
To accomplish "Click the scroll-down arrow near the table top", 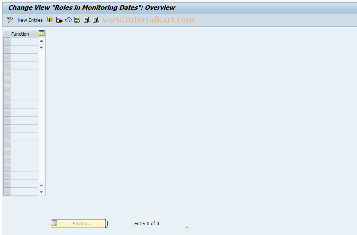I will (x=41, y=48).
